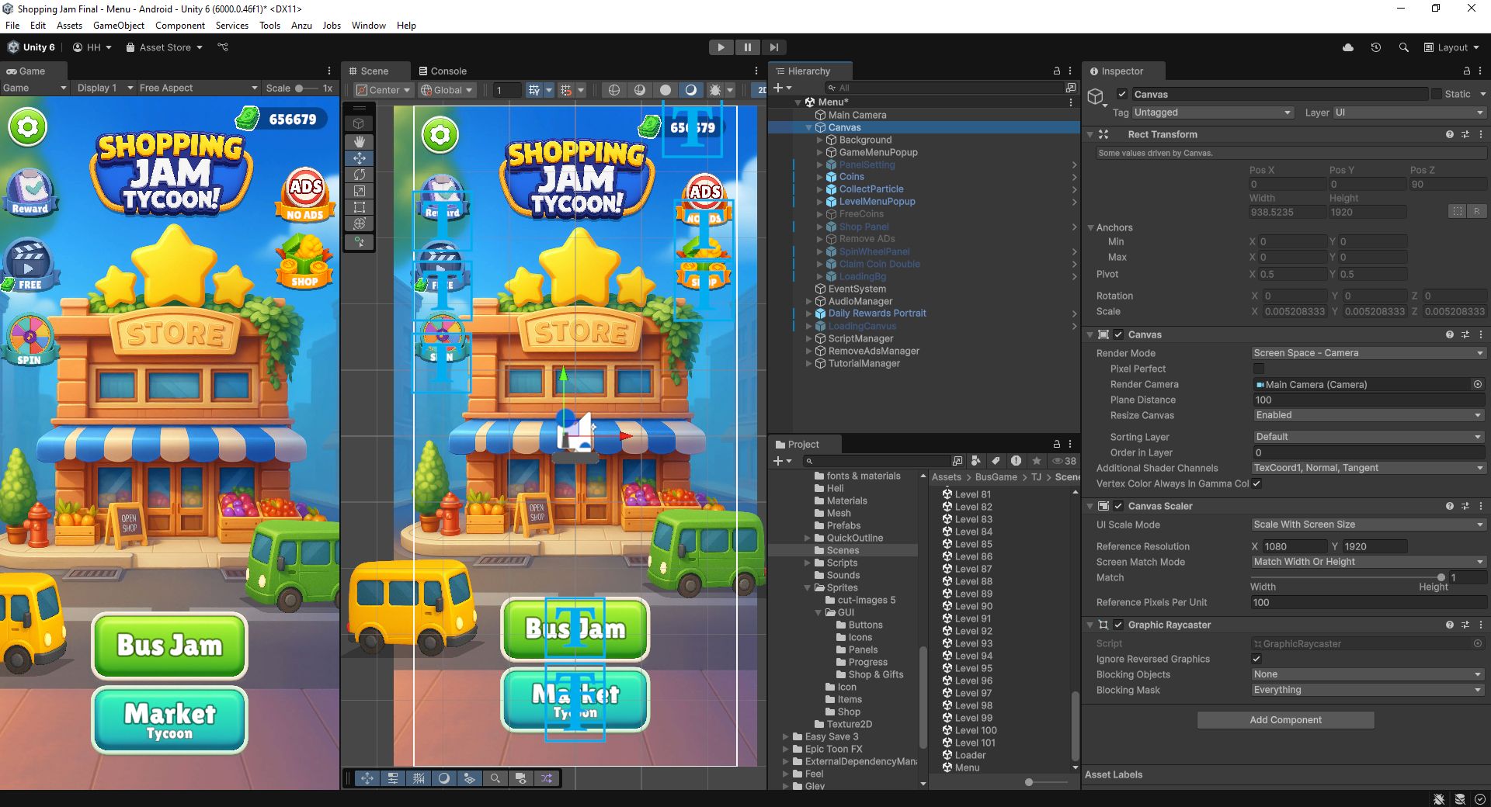This screenshot has width=1491, height=807.
Task: Open Unity cloud services icon
Action: click(1348, 47)
